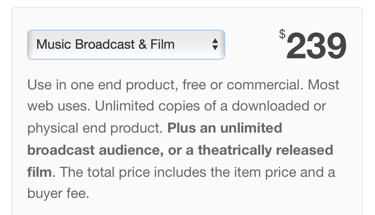Screen dimensions: 375x215
Task: Click the dollar sign beside the price
Action: click(x=282, y=34)
